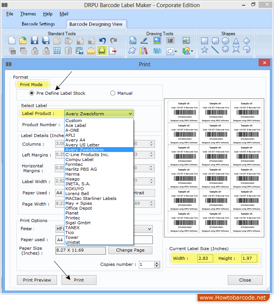Choose Office Depot from the label list
Viewport: 274px width, 304px height.
pos(99,208)
